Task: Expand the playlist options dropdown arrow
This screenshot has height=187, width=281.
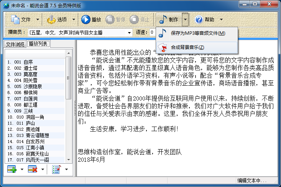Action: coord(66,169)
